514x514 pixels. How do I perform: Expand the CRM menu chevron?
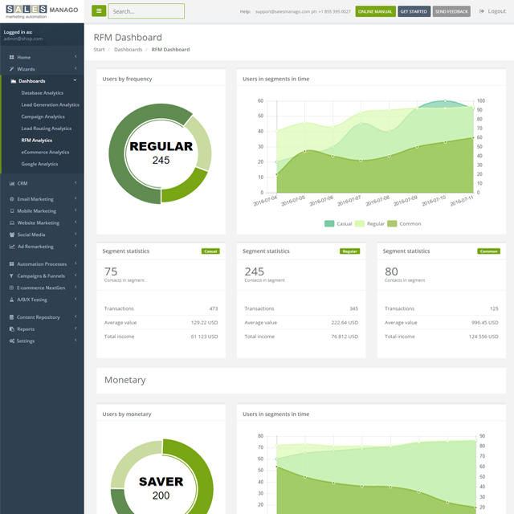75,183
